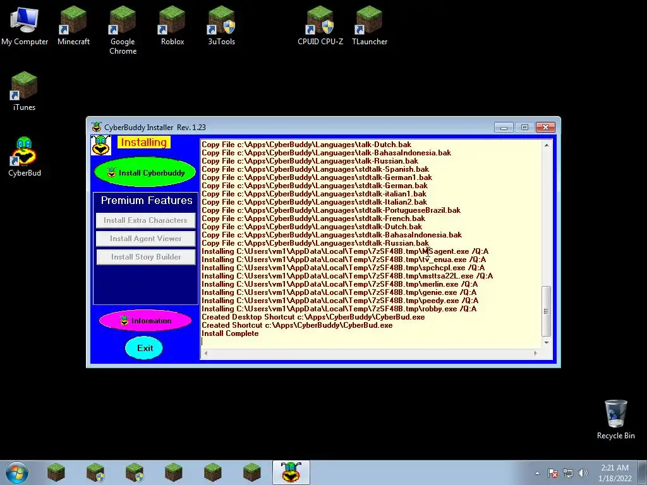Click the CyberBuddy character logo in installer
This screenshot has height=485, width=647.
100,145
